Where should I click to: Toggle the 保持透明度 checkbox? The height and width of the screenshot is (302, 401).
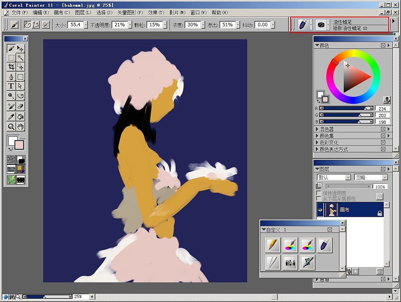(x=319, y=193)
